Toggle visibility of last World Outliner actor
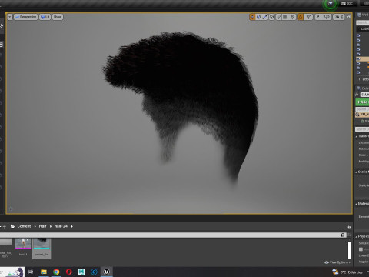The width and height of the screenshot is (369, 277). [x=358, y=72]
